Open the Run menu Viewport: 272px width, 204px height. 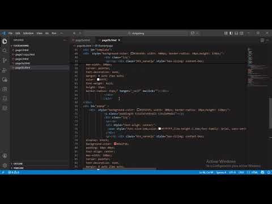(x=54, y=33)
